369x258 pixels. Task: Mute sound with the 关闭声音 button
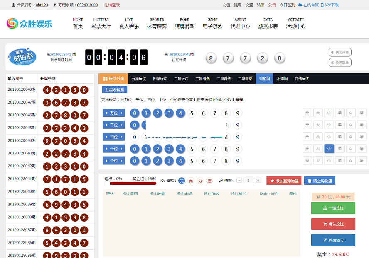[x=340, y=52]
